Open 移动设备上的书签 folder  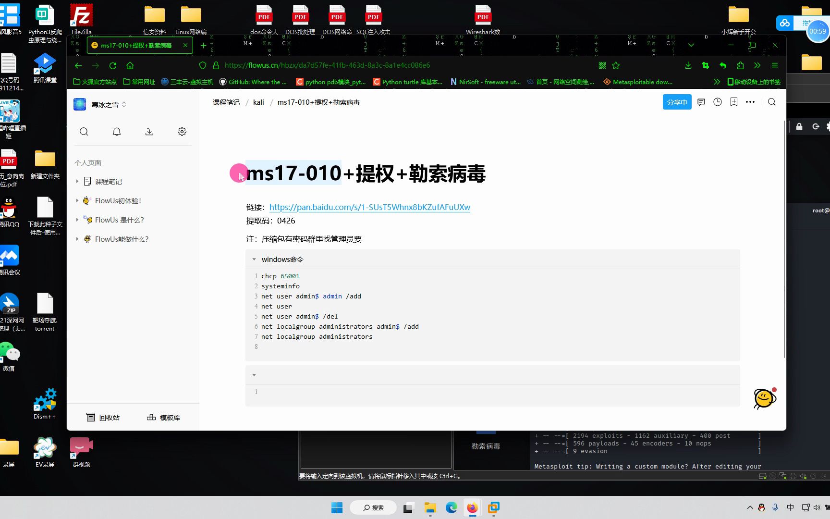(754, 82)
